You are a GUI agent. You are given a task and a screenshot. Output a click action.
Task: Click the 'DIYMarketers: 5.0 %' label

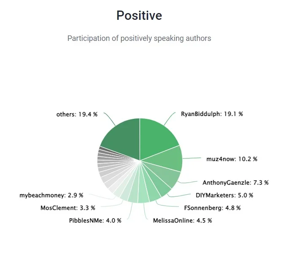[224, 195]
